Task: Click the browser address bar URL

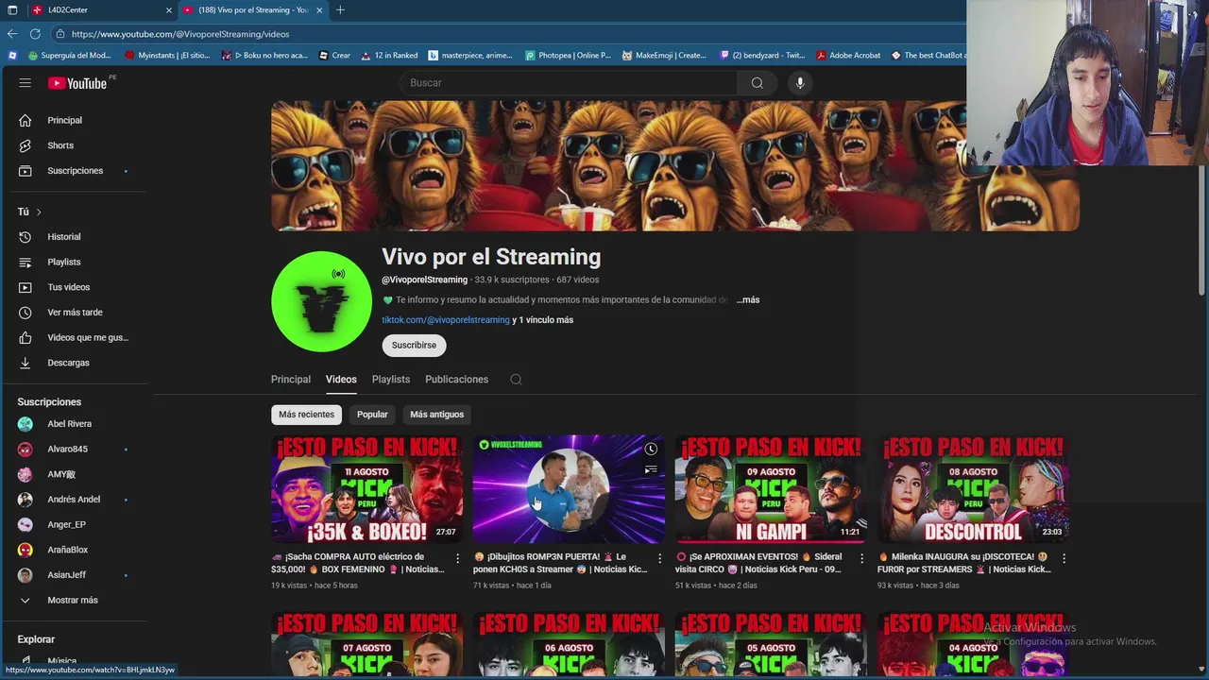Action: [x=180, y=34]
